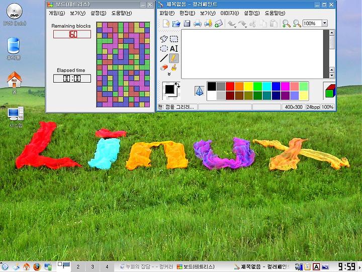Click the 24bpp status bar entry
The width and height of the screenshot is (362, 272).
[x=313, y=107]
